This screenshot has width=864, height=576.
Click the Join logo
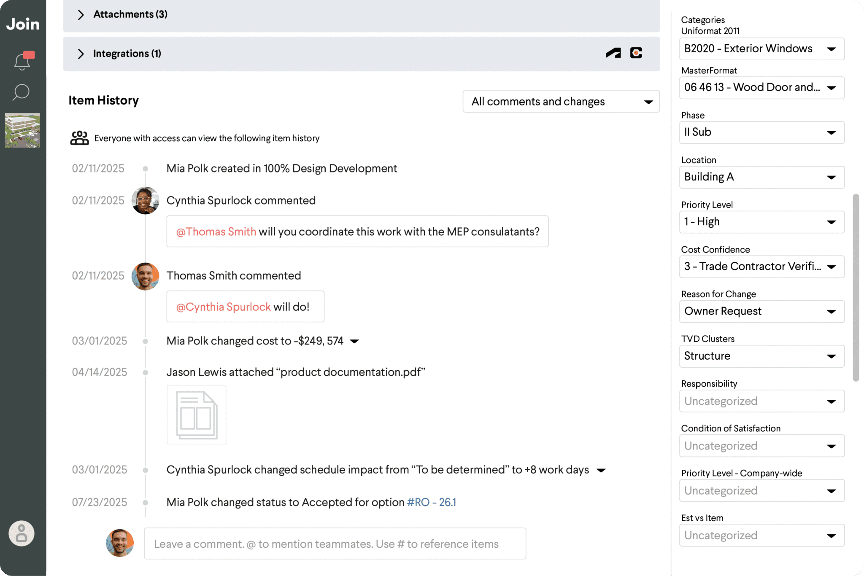23,24
